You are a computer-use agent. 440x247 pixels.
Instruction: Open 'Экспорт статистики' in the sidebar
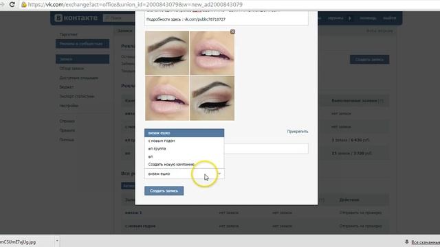(77, 96)
